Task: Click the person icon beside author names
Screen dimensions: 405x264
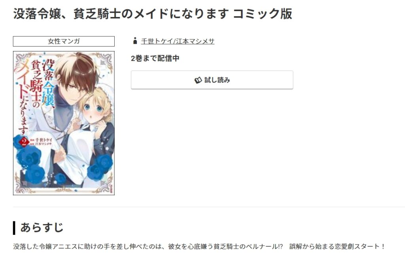Action: (x=135, y=41)
